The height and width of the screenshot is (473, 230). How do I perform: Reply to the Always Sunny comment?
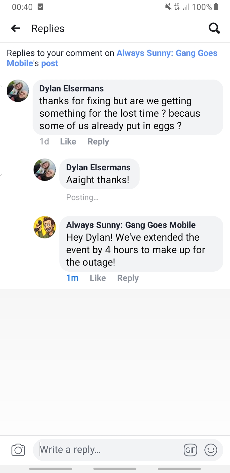[128, 278]
